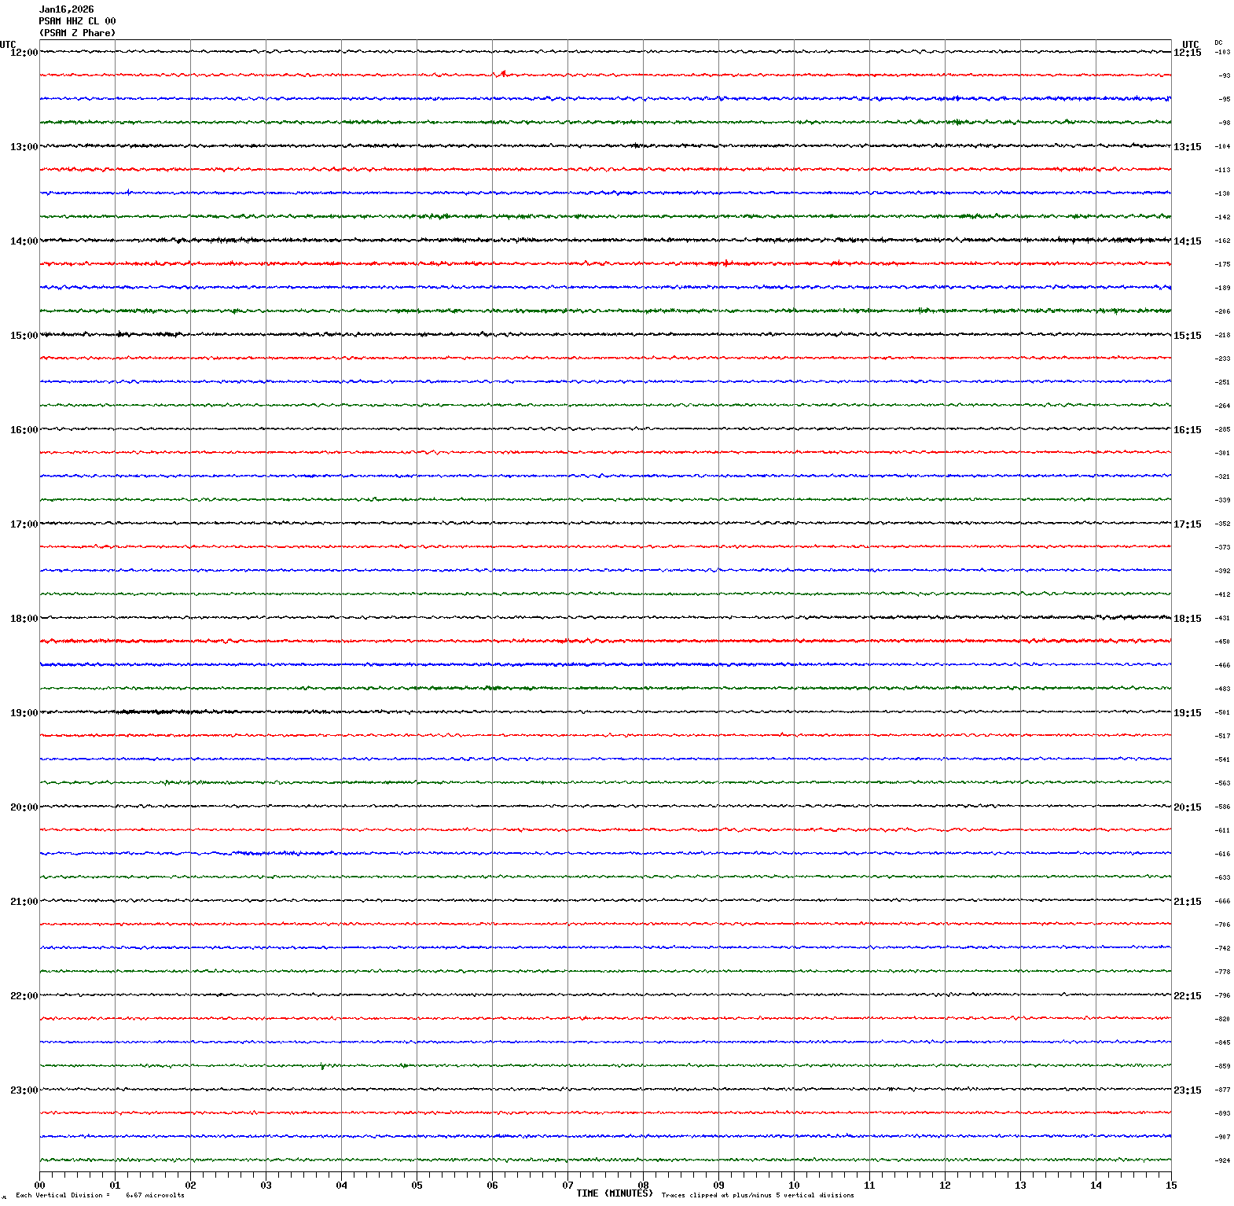Click the PSAM HHZ CL 00 station label
The width and height of the screenshot is (1234, 1206).
tap(77, 21)
